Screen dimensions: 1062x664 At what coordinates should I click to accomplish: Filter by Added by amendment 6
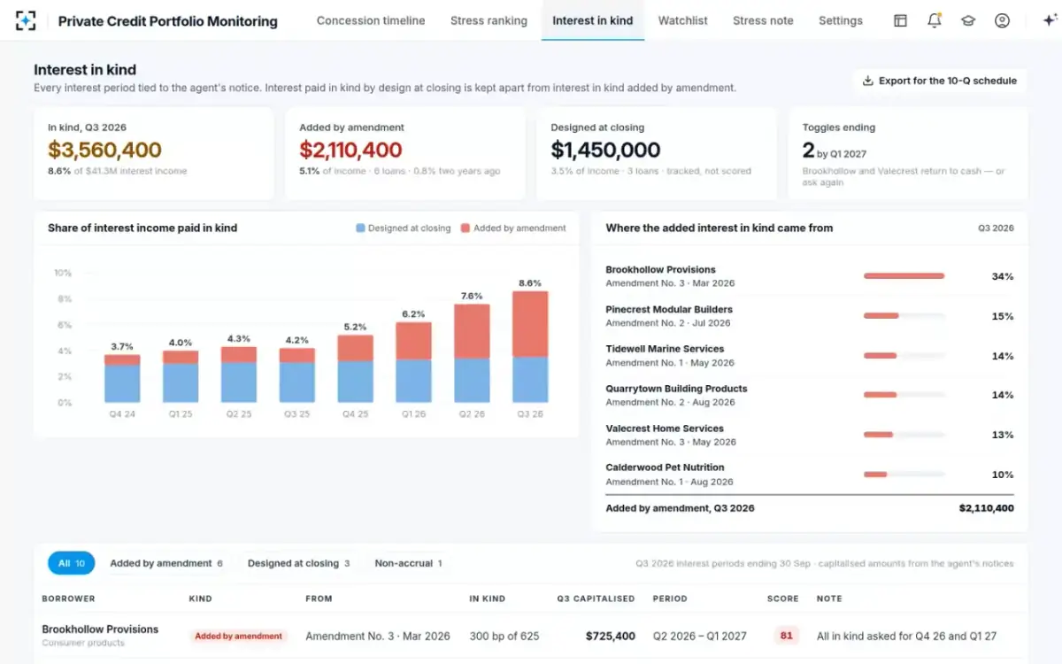(x=166, y=563)
